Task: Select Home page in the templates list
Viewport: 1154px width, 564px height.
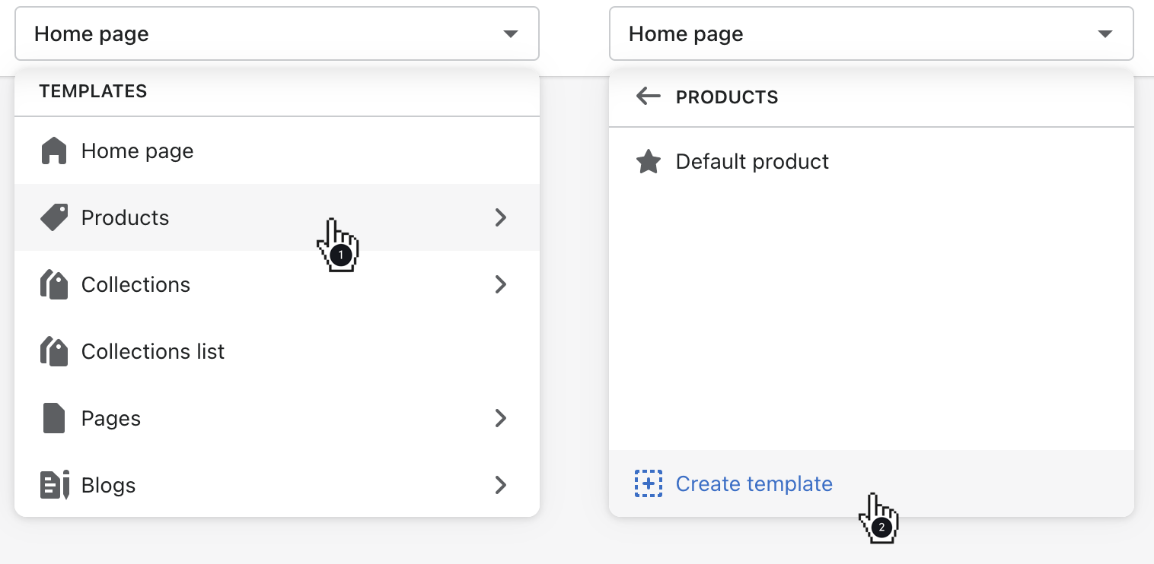Action: 137,151
